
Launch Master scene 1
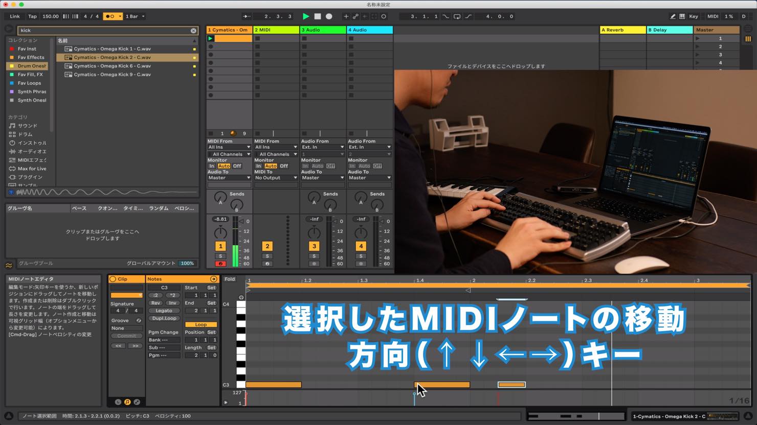click(697, 38)
